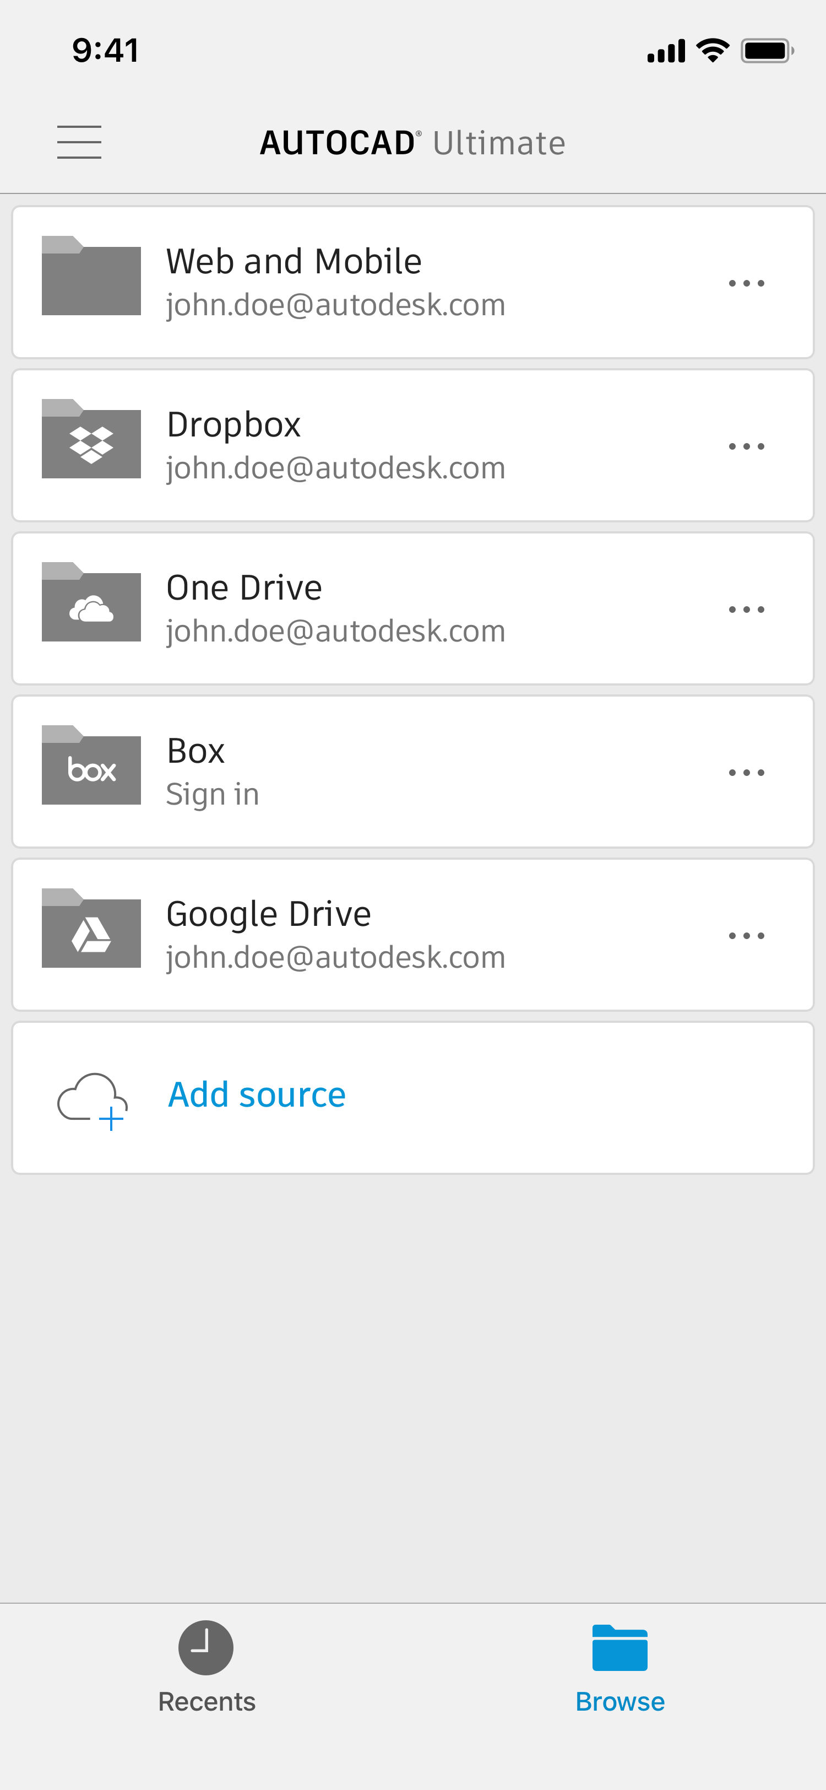This screenshot has height=1790, width=826.
Task: Open the Web and Mobile folder icon
Action: pyautogui.click(x=91, y=276)
